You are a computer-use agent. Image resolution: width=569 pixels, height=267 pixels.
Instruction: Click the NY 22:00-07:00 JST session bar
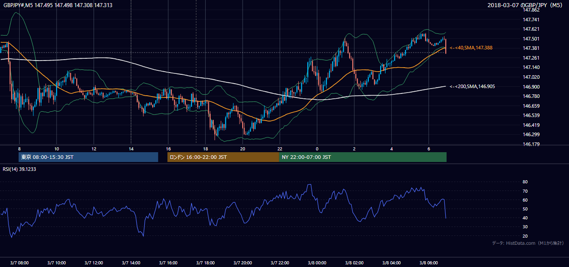click(363, 157)
